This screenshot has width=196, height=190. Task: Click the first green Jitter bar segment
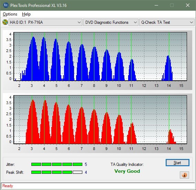[x=36, y=164]
